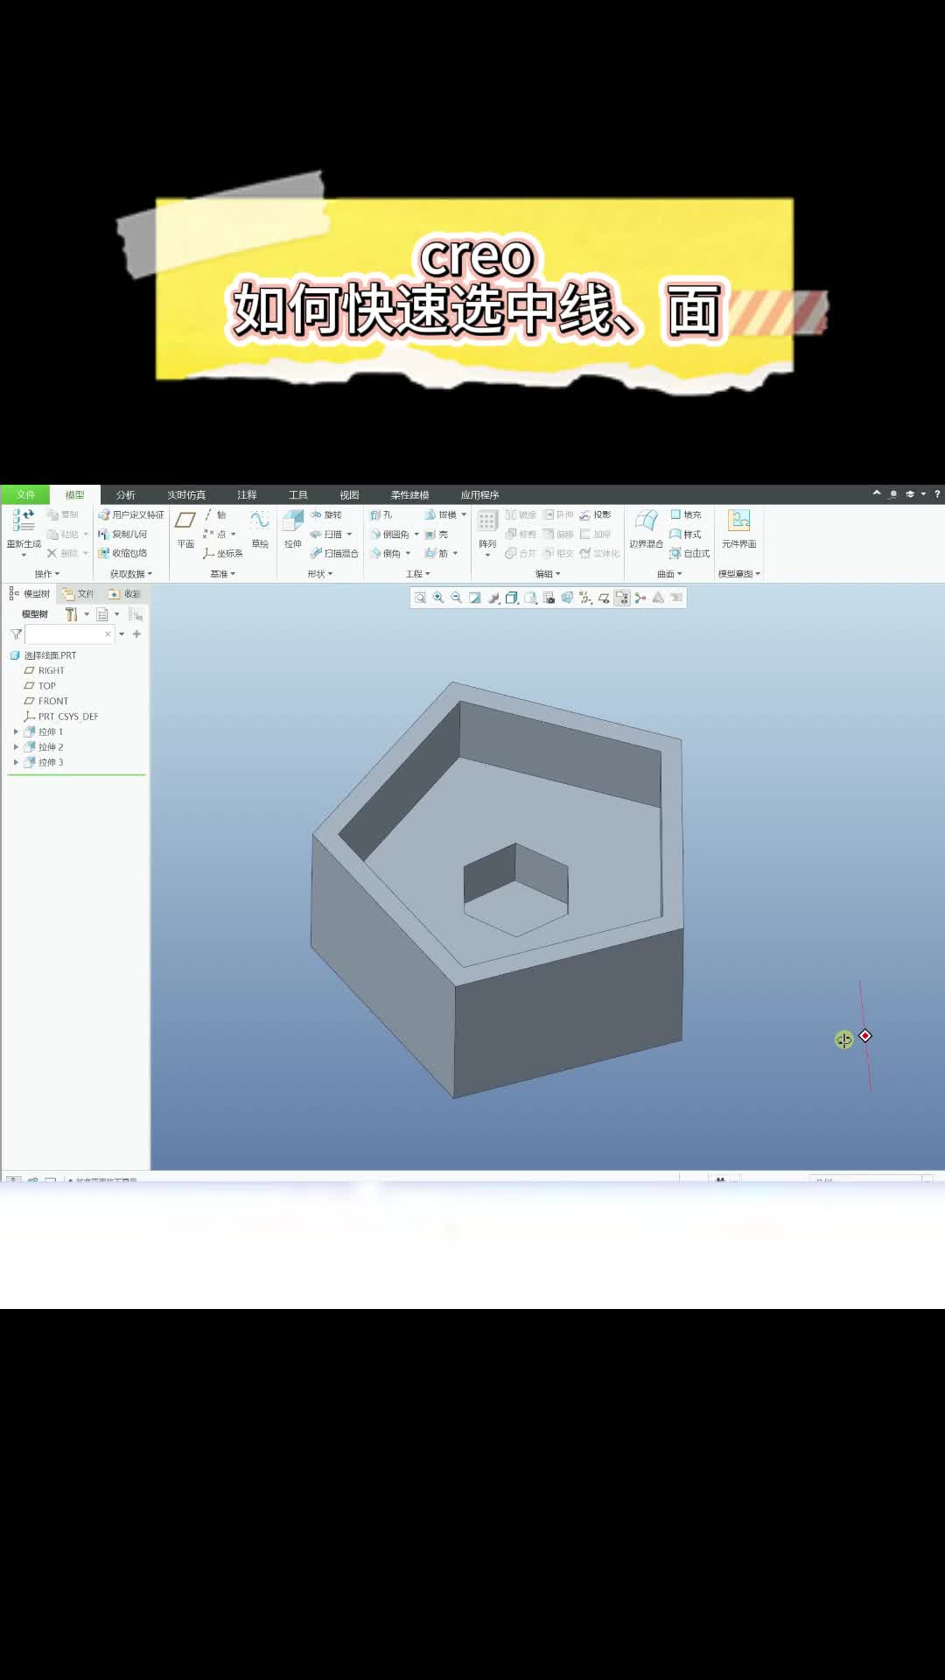Screen dimensions: 945x1680
Task: Toggle the model tree filter funnel
Action: (x=16, y=634)
